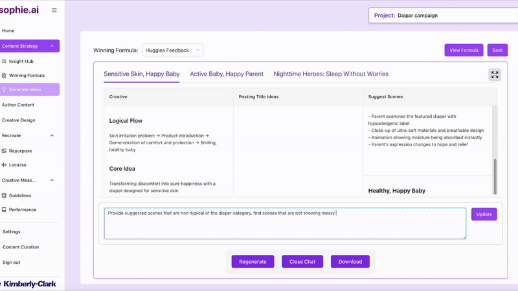The image size is (518, 291).
Task: Open the Repurpose sidebar label
Action: click(21, 151)
